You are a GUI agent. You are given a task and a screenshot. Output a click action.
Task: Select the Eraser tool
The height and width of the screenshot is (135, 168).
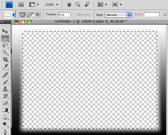coord(5,103)
